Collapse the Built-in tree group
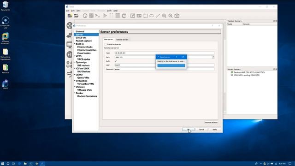Image resolution: width=295 pixels, height=166 pixels. click(x=75, y=44)
